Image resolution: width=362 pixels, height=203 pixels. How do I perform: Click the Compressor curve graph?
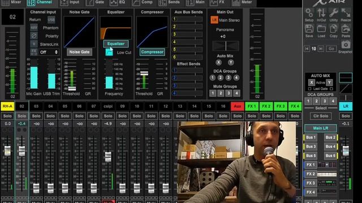(x=152, y=32)
